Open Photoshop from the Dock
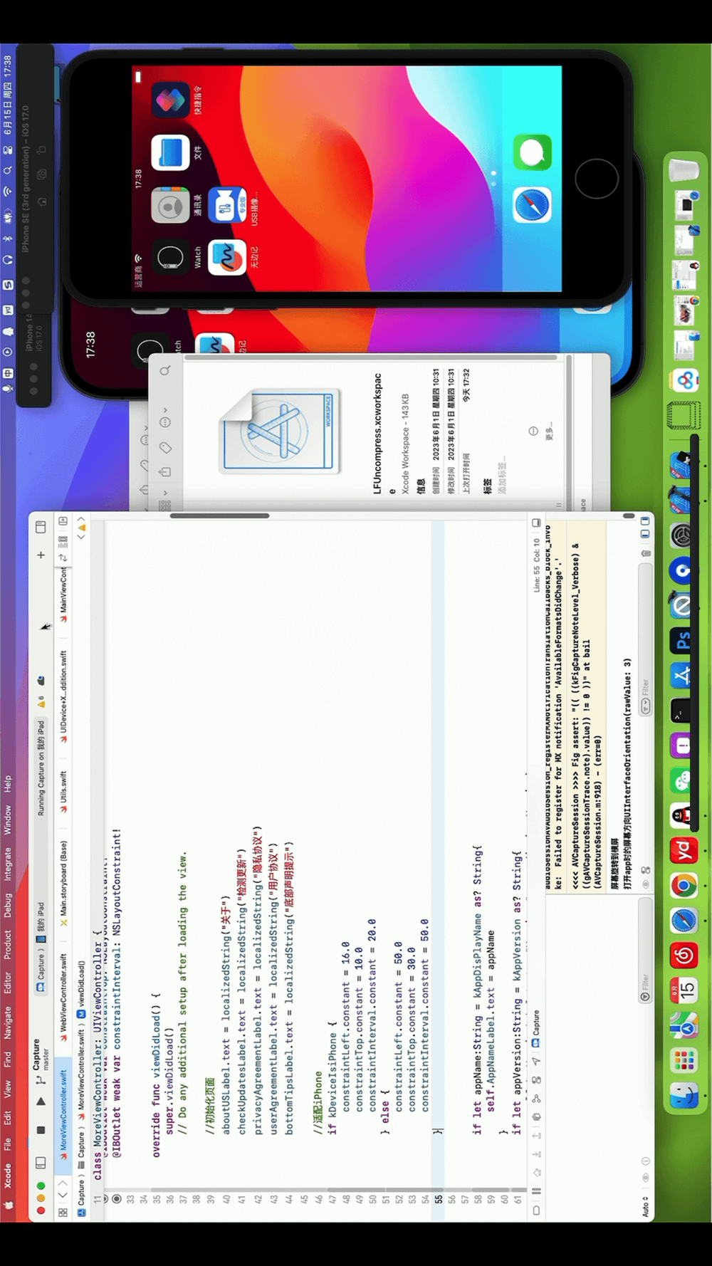 [682, 641]
